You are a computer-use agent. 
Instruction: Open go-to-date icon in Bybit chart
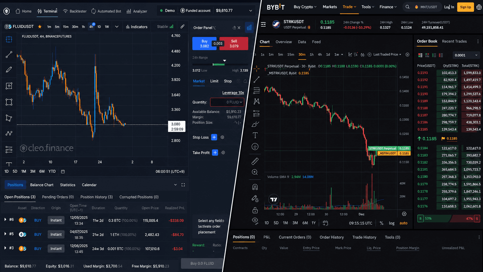325,223
